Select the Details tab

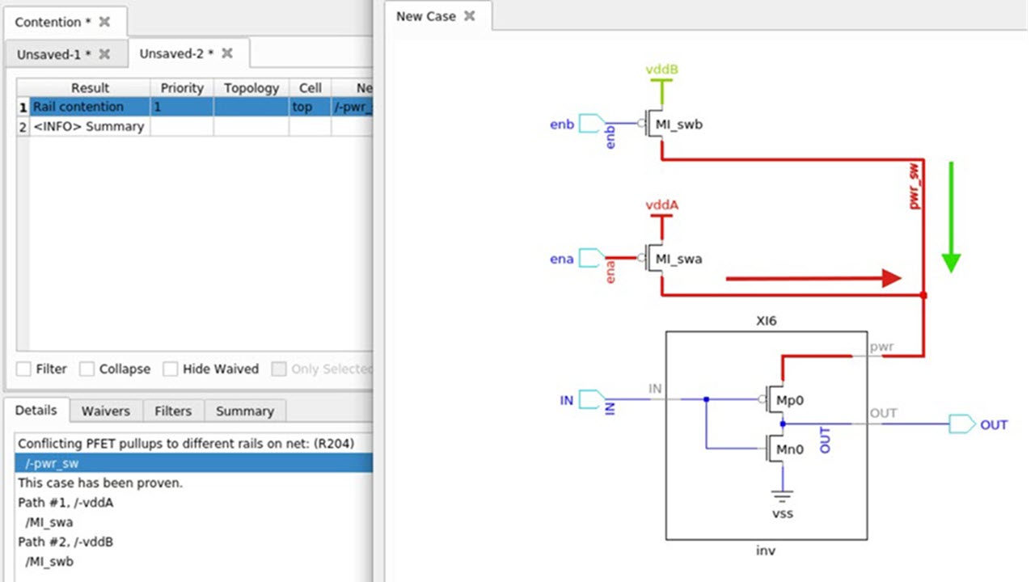coord(36,410)
